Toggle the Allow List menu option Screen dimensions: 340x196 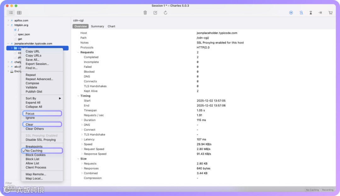(x=42, y=163)
